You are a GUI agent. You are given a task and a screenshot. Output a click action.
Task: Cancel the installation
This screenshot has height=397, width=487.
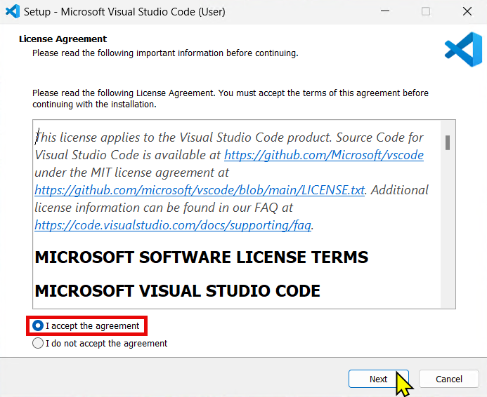[448, 379]
